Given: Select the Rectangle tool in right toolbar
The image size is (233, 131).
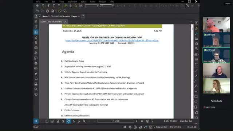Looking at the screenshot, I should point(196,97).
